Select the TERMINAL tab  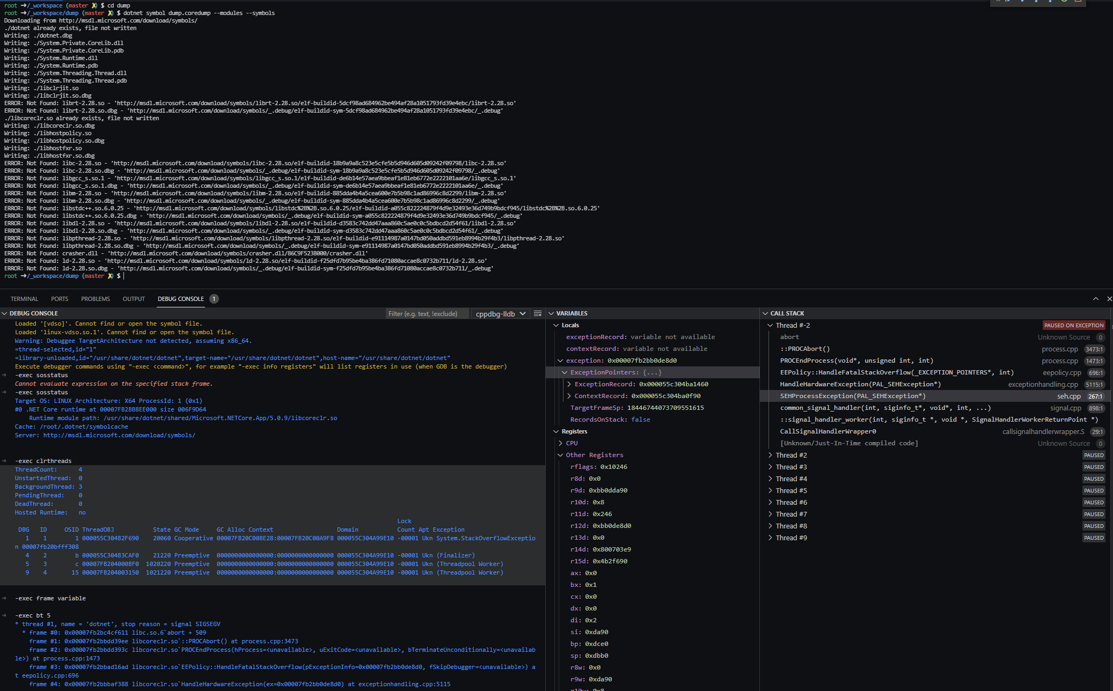click(23, 298)
